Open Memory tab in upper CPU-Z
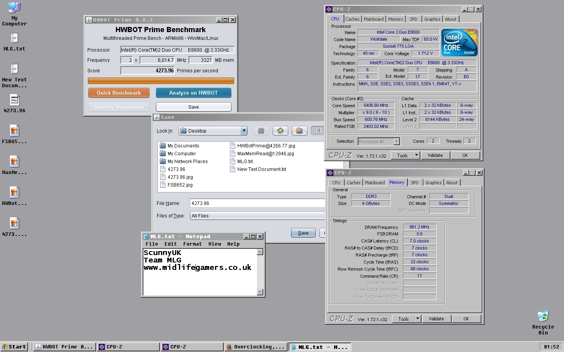The image size is (564, 352). [396, 19]
